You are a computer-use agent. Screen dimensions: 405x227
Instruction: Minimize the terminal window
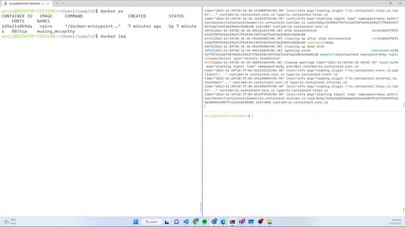coord(380,3)
